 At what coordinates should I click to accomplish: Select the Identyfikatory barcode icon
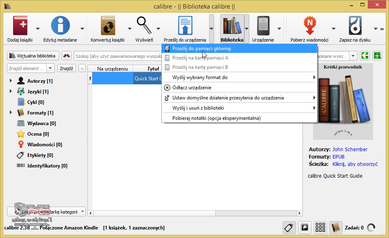pos(21,165)
